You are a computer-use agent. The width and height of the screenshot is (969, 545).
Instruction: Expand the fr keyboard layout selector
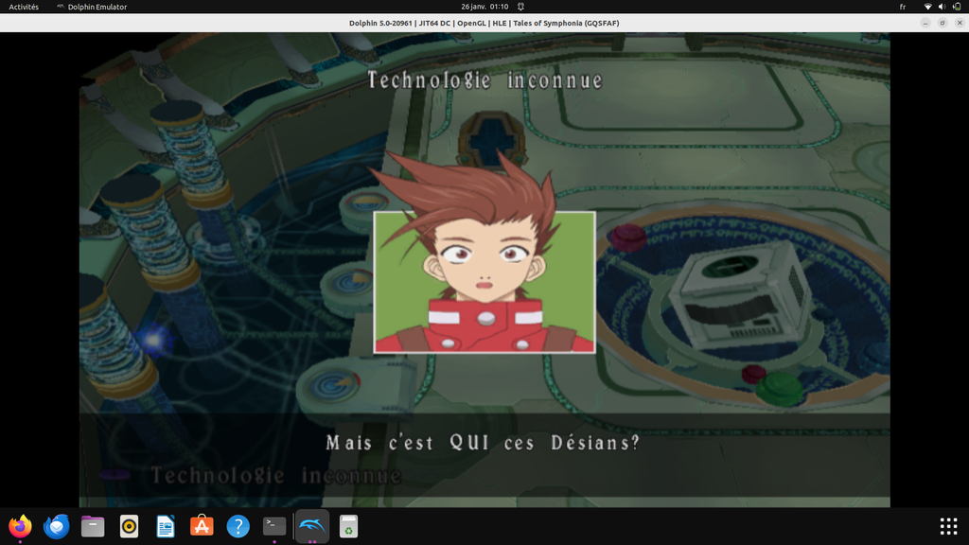[902, 7]
